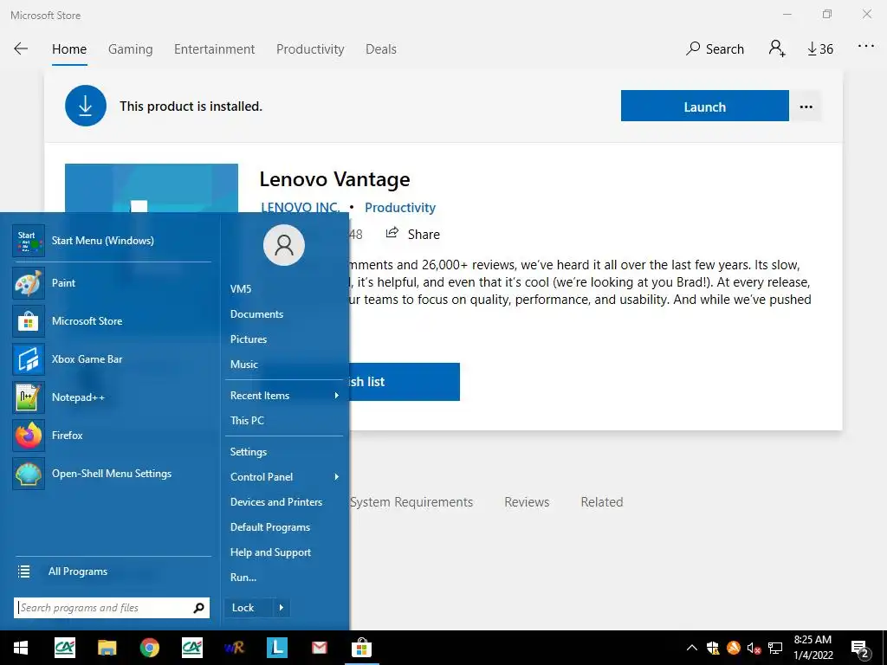Screen dimensions: 887x665
Task: Open the Store Search
Action: point(715,48)
